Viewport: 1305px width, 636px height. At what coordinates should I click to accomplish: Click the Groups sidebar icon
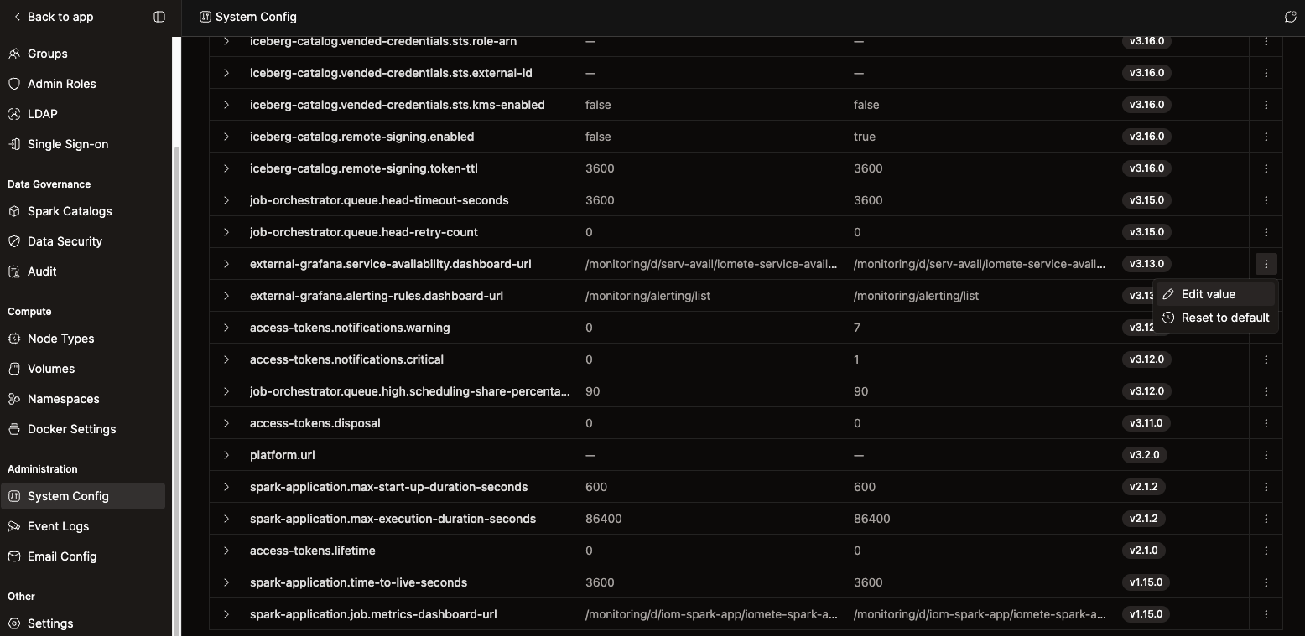click(x=13, y=54)
